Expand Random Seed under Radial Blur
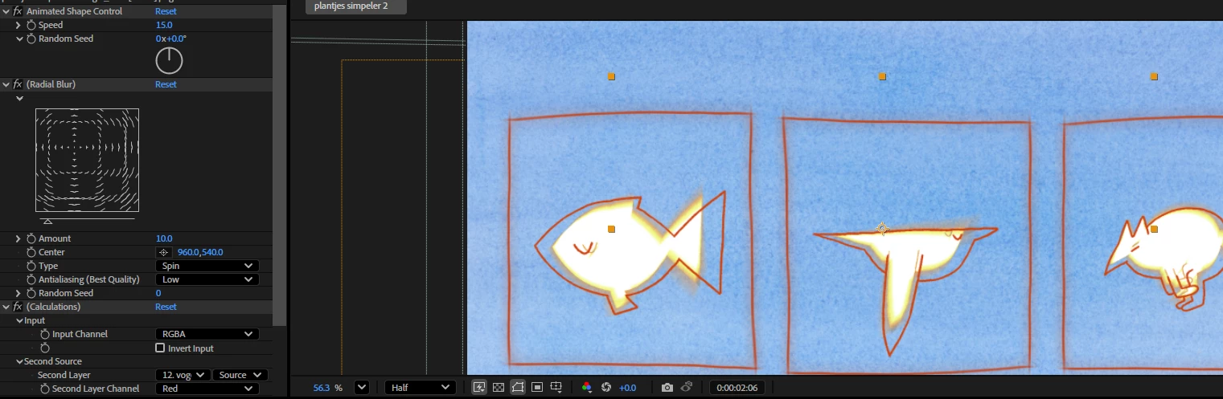Viewport: 1223px width, 399px height. click(x=18, y=293)
